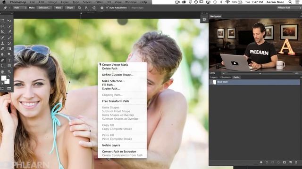302x169 pixels.
Task: Toggle Quick Mask mode
Action: pos(2,89)
